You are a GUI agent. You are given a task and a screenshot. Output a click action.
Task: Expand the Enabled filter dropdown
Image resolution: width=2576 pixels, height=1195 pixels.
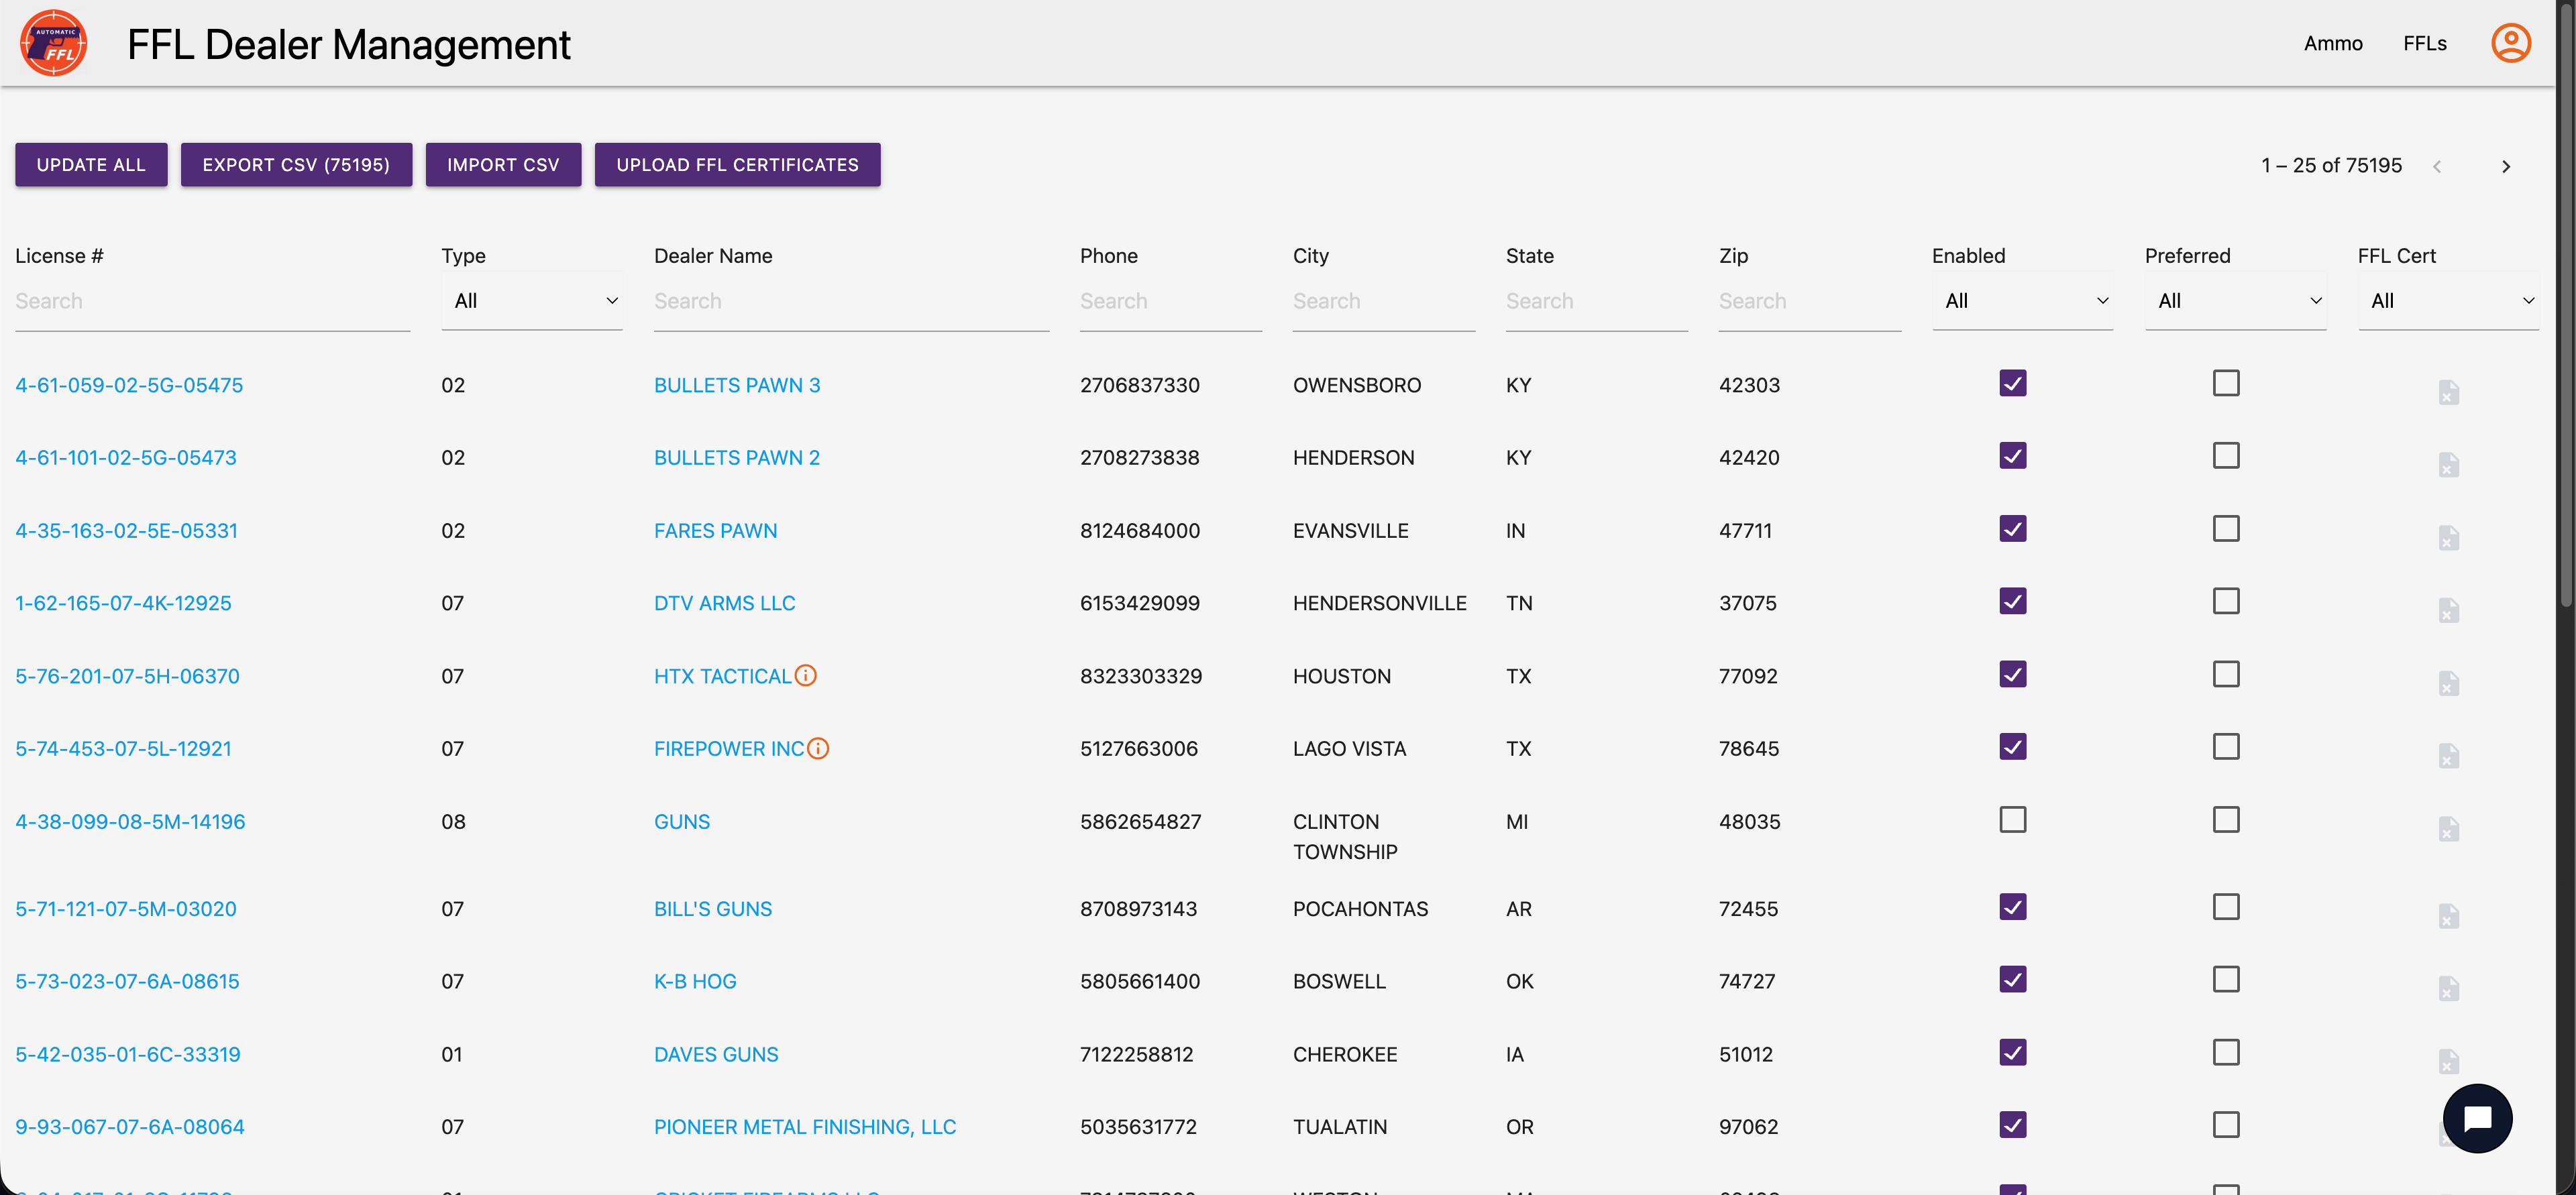tap(2022, 300)
